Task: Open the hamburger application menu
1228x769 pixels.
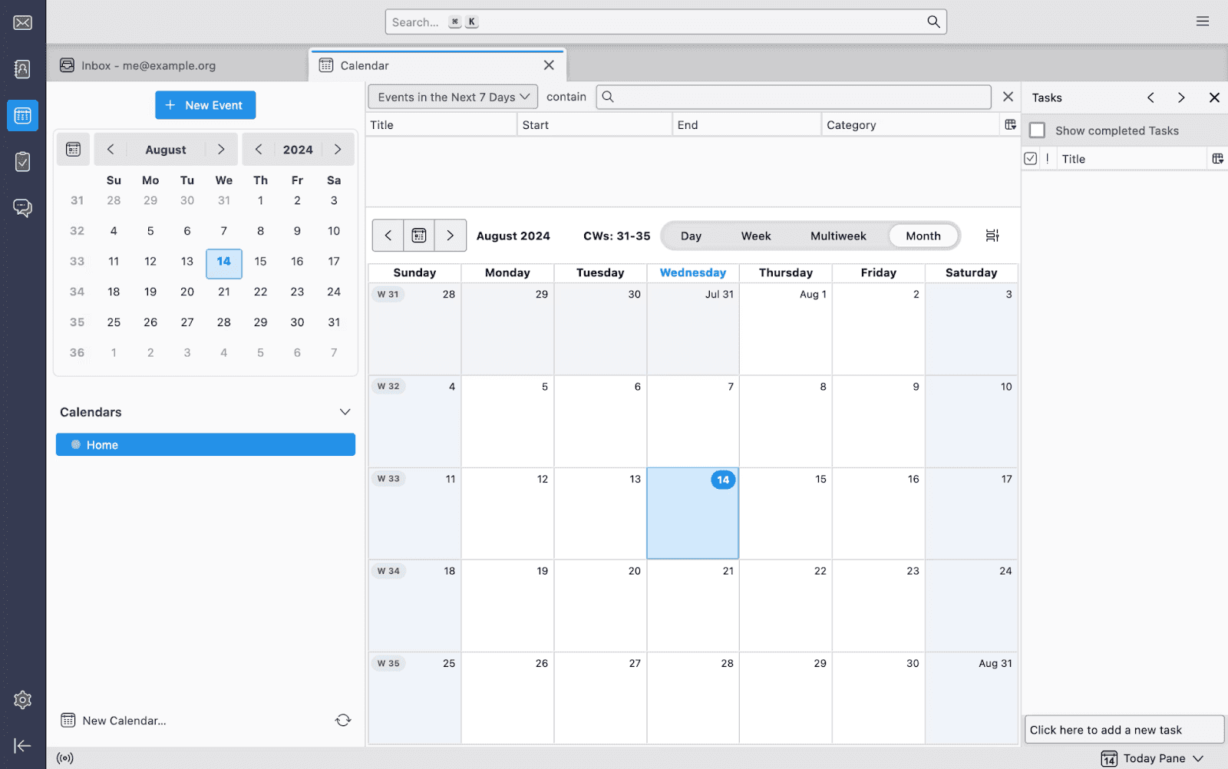Action: click(1202, 21)
